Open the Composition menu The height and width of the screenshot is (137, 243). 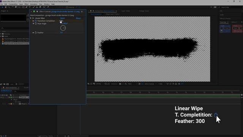(13, 4)
